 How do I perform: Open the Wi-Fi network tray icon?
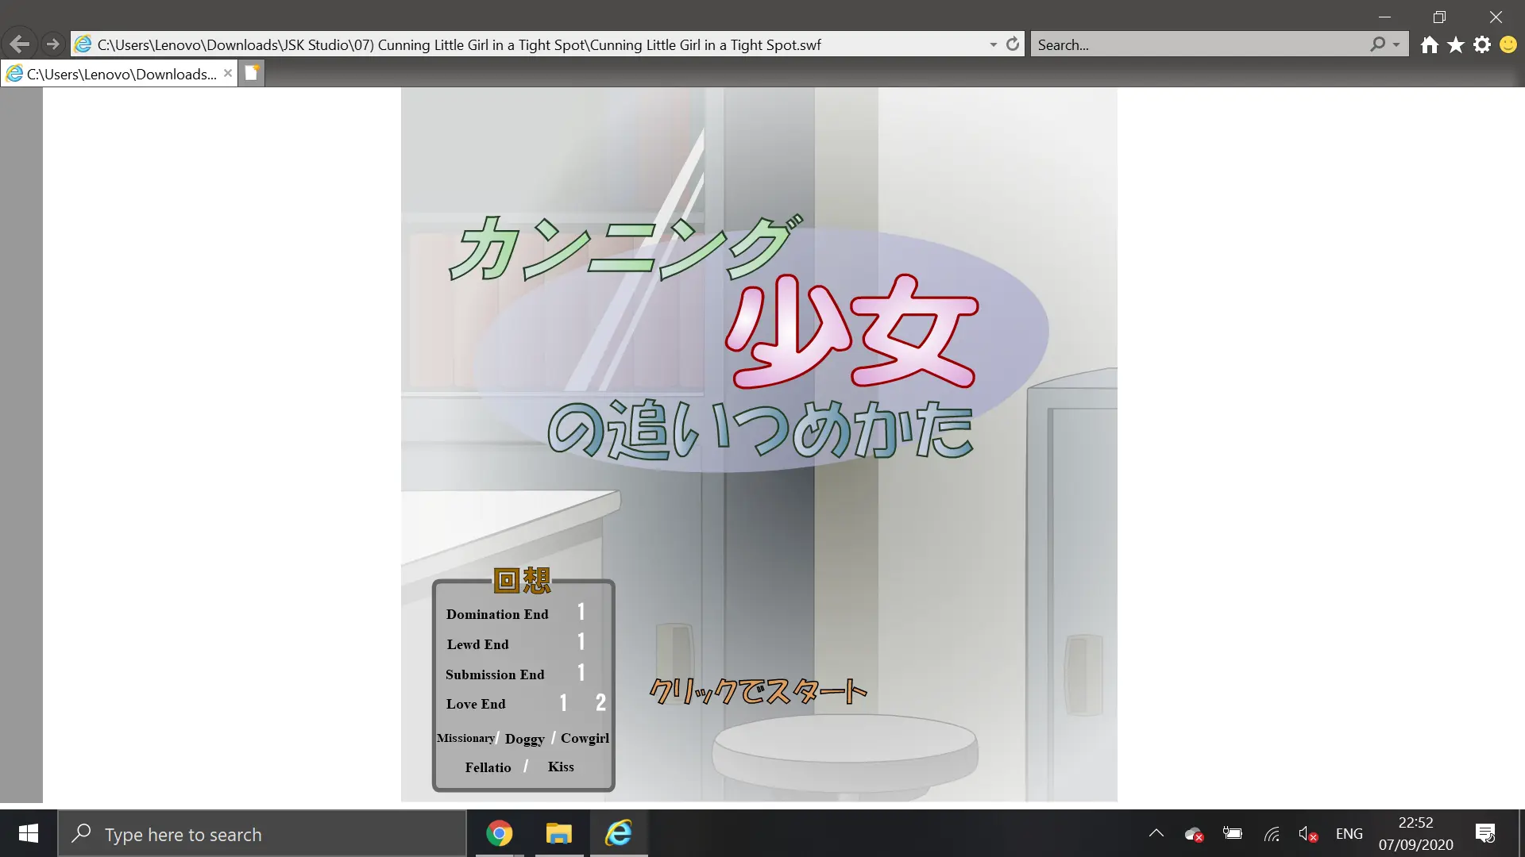pos(1272,834)
